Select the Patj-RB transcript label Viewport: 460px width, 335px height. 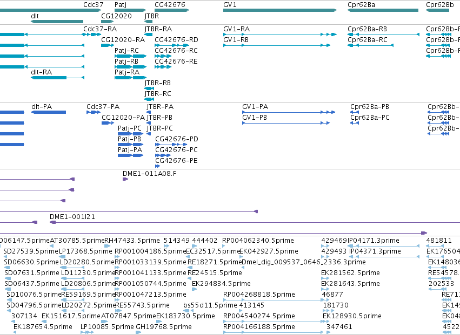pyautogui.click(x=126, y=61)
